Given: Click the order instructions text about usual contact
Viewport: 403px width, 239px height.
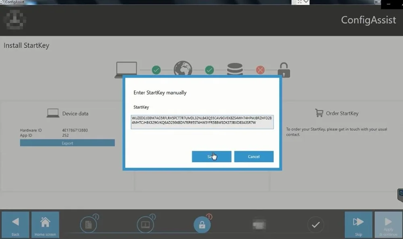Looking at the screenshot, I should coord(337,132).
